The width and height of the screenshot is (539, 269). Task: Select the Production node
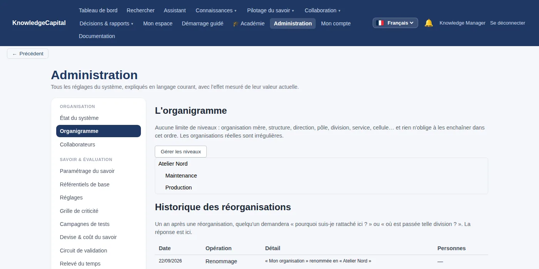[x=179, y=188]
